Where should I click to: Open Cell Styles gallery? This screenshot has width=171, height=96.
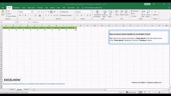pyautogui.click(x=110, y=14)
